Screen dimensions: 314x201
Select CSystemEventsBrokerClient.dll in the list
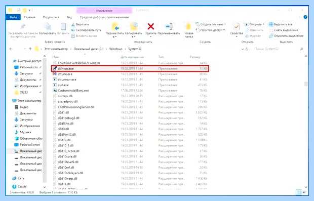point(130,63)
